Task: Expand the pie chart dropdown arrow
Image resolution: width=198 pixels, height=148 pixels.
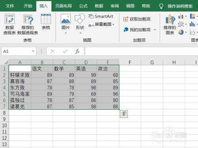Action: 186,32
